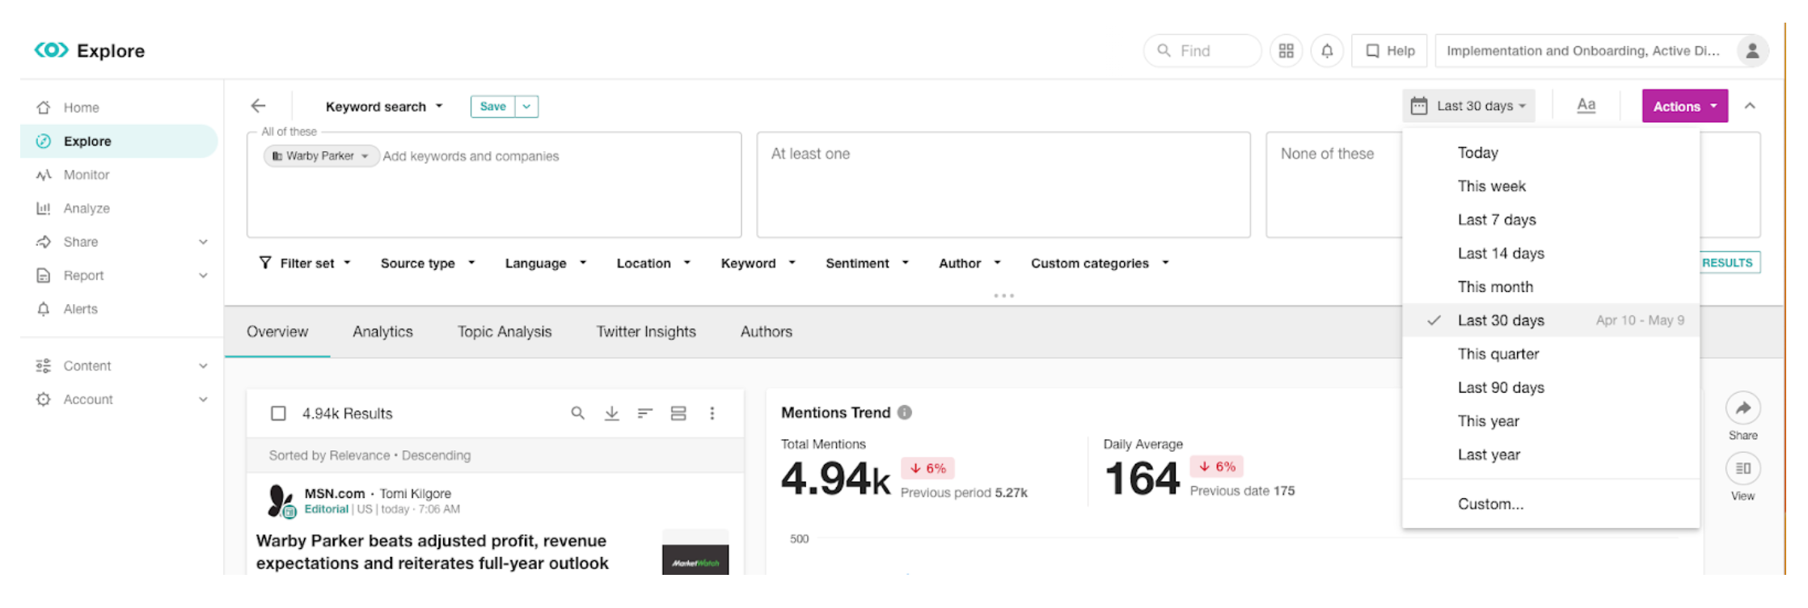Open the purple Actions button
This screenshot has width=1808, height=608.
point(1684,106)
